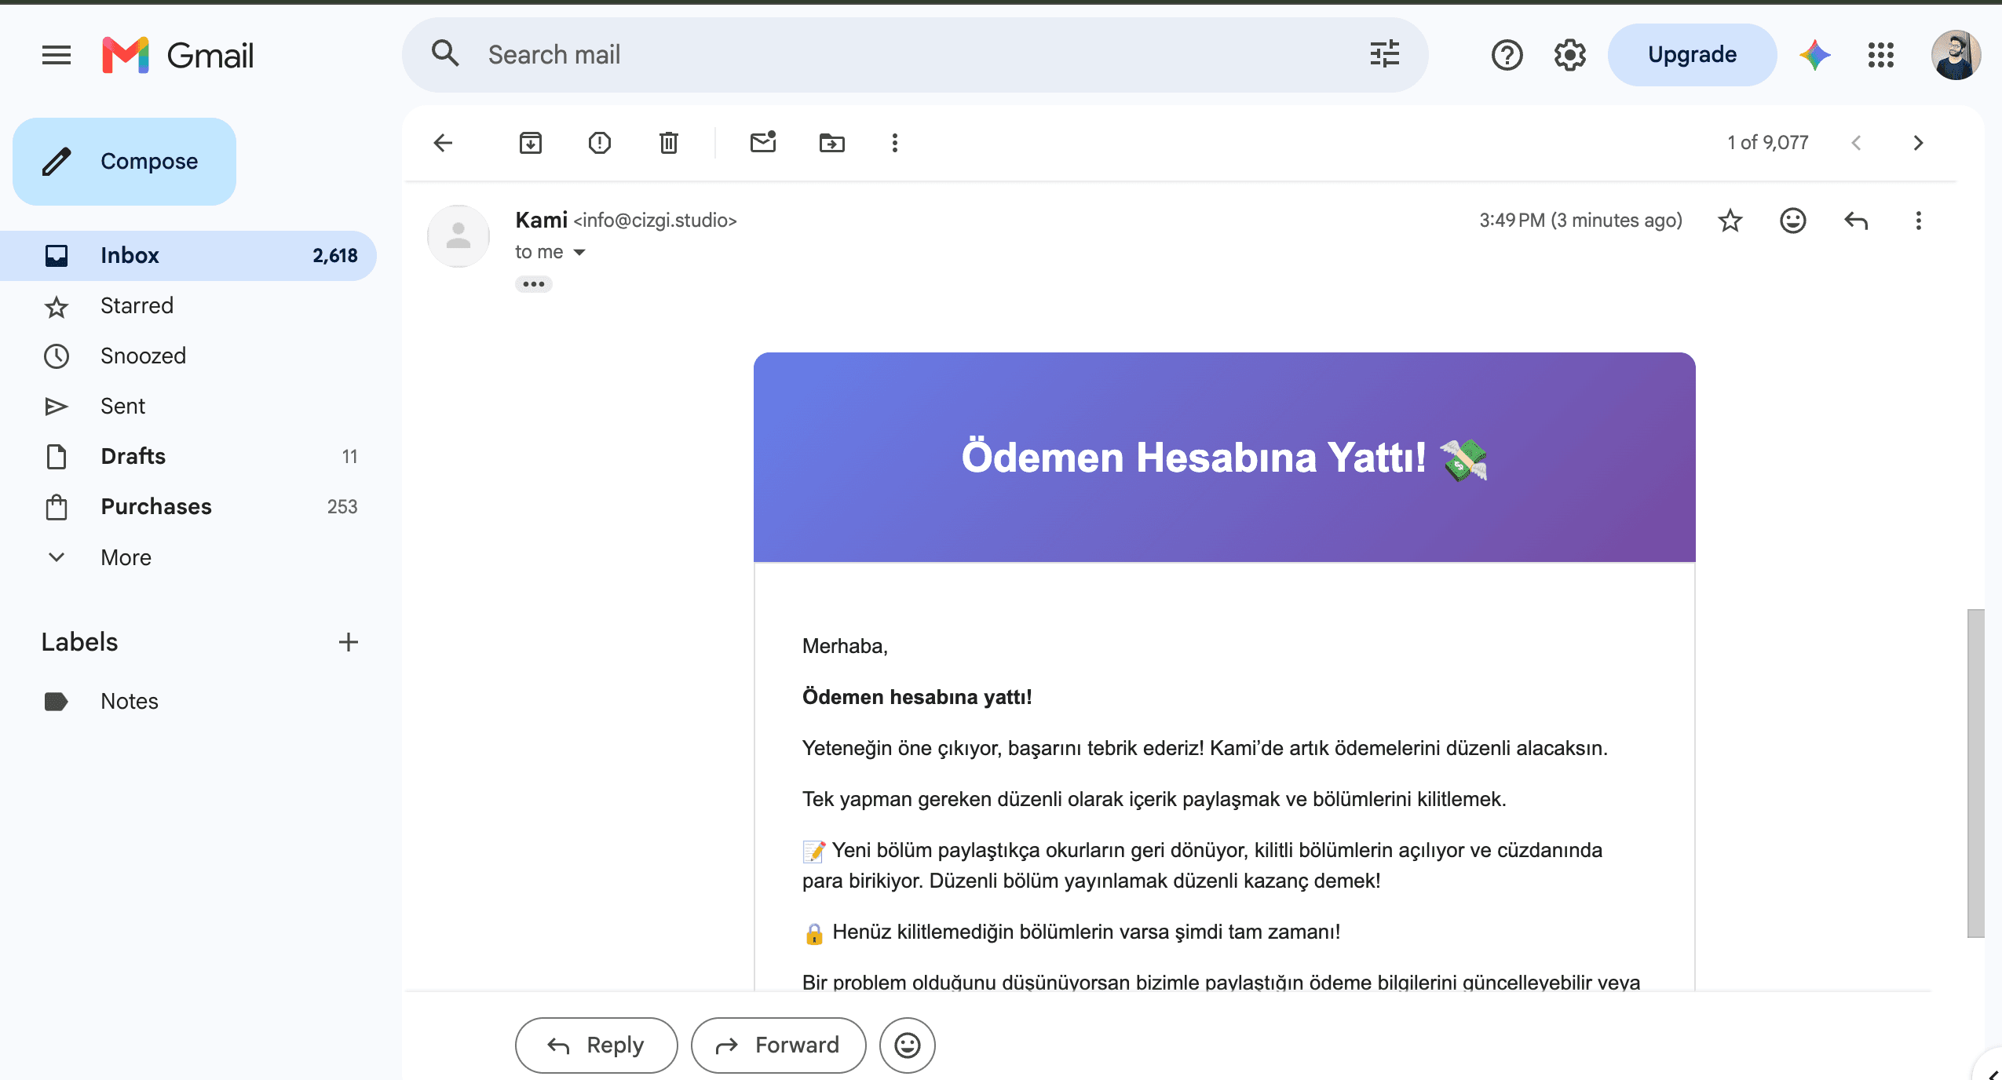Image resolution: width=2002 pixels, height=1080 pixels.
Task: Click the search magnifier icon
Action: (445, 54)
